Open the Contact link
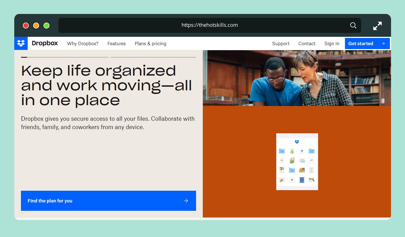The width and height of the screenshot is (405, 237). pos(307,43)
